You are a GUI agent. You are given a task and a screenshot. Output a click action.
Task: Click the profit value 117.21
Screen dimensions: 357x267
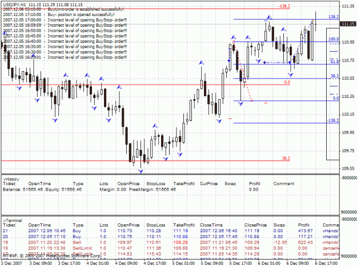[x=306, y=237]
